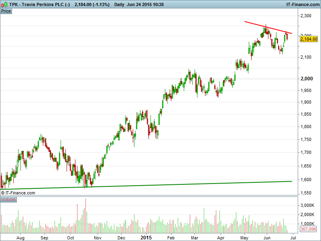
Task: Click the 2015 year marker on time axis
Action: (146, 237)
